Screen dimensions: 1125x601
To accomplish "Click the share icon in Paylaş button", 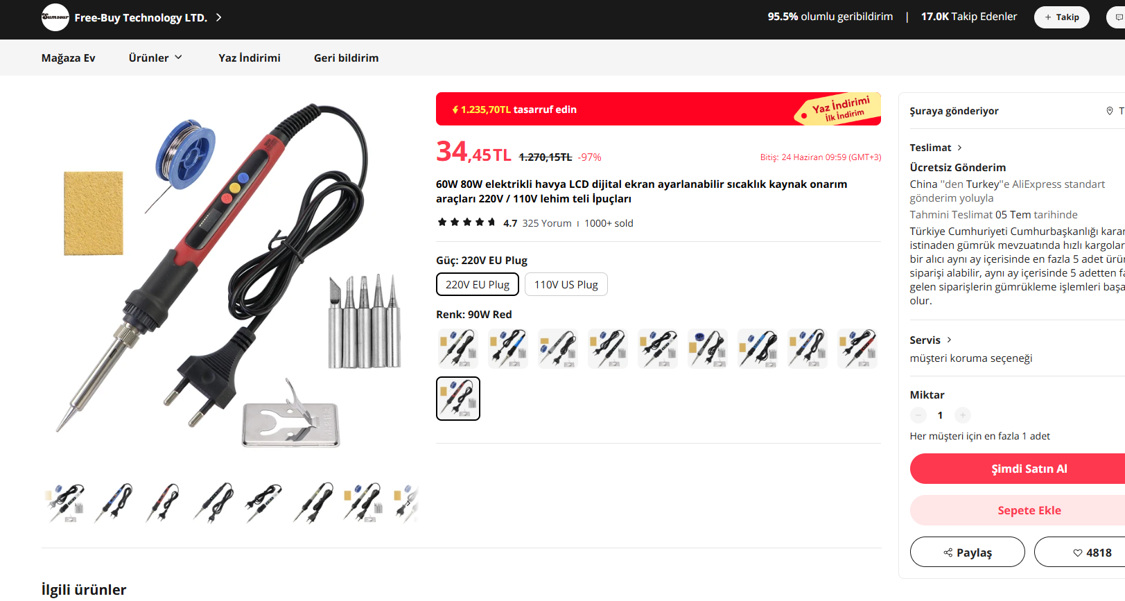I will [x=948, y=552].
